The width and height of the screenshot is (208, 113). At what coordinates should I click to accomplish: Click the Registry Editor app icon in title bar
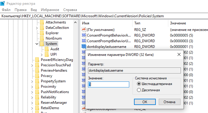(x=2, y=3)
